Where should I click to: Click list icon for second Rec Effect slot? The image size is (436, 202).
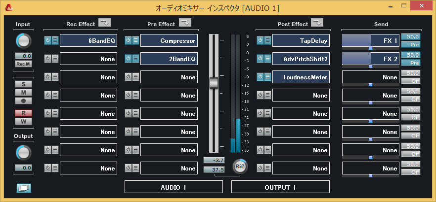pos(55,59)
